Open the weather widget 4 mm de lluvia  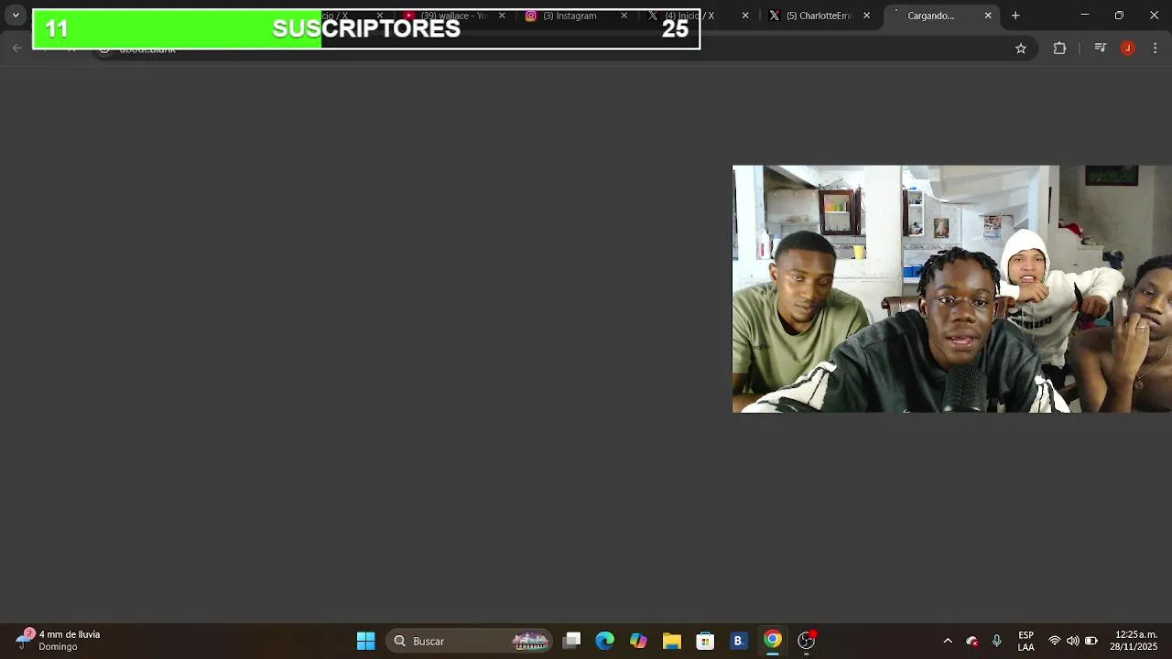pyautogui.click(x=57, y=640)
